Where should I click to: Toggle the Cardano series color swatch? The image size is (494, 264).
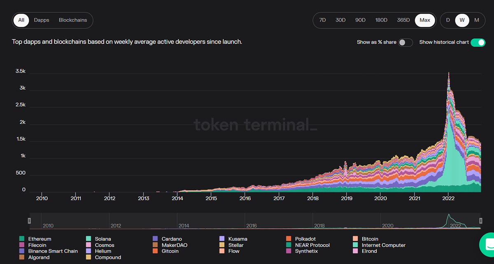pos(155,239)
